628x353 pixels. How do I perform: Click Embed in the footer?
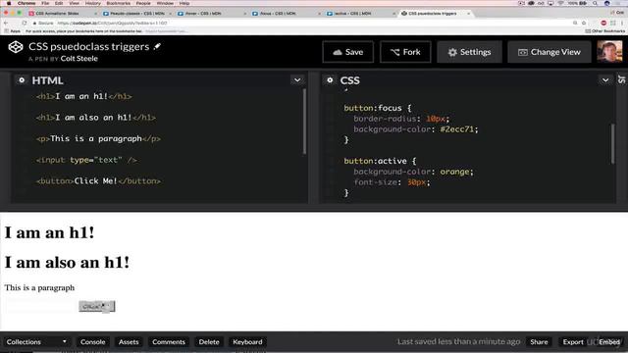[609, 342]
